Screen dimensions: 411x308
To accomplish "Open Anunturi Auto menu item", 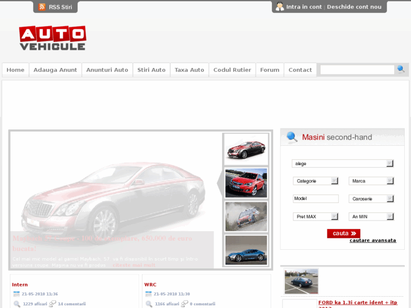I will point(107,70).
